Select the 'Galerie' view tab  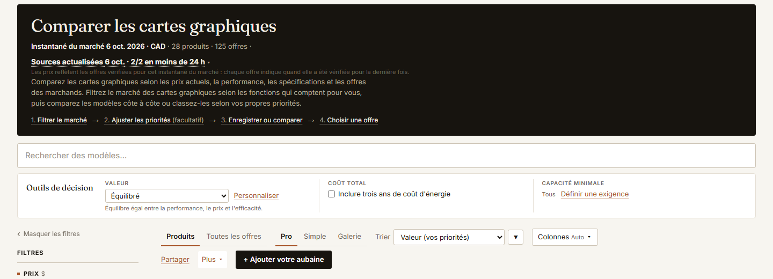coord(349,237)
